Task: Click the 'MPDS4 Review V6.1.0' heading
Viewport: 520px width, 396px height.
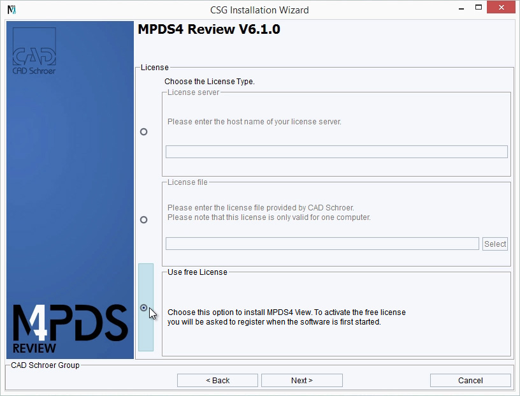Action: tap(209, 29)
